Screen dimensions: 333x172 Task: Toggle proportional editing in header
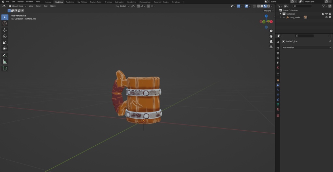148,6
